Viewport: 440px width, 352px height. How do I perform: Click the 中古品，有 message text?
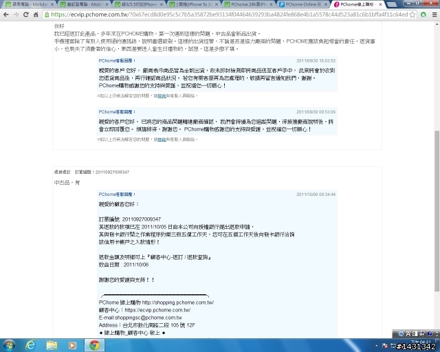(67, 183)
